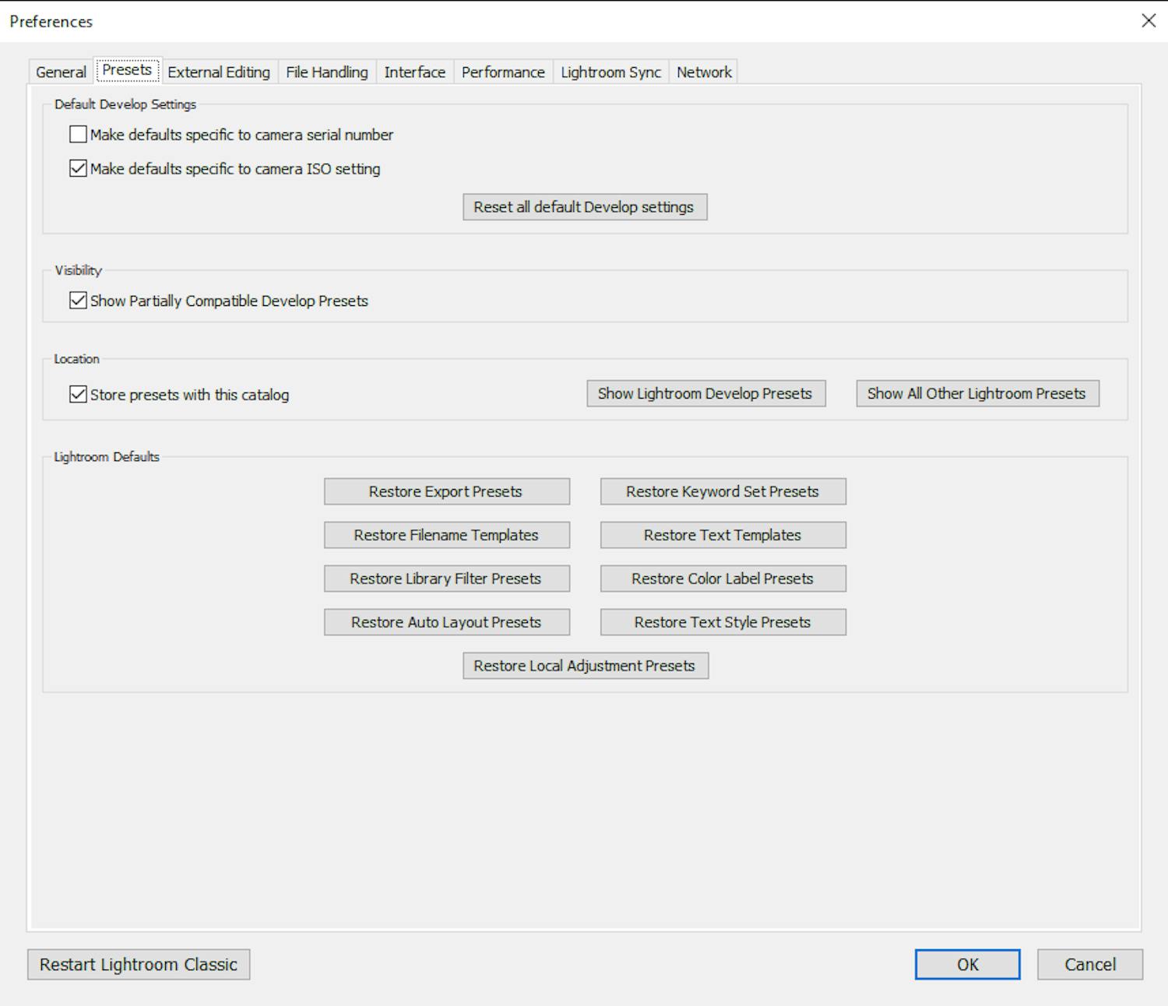This screenshot has width=1168, height=1006.
Task: Restore Export Presets to defaults
Action: (x=446, y=492)
